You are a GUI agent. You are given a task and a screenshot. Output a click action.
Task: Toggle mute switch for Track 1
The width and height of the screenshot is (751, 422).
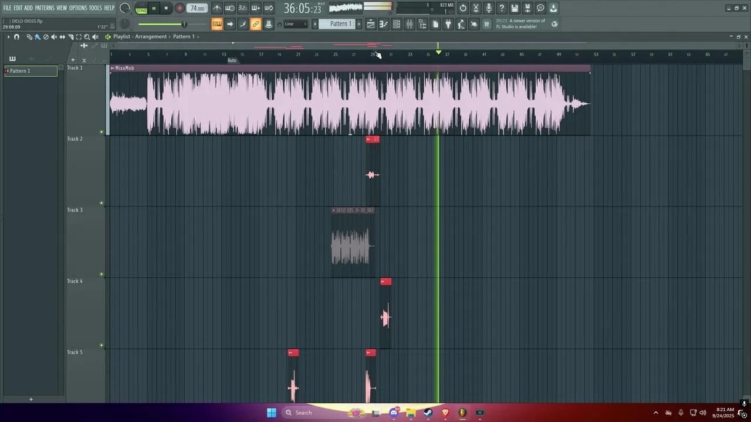point(102,132)
